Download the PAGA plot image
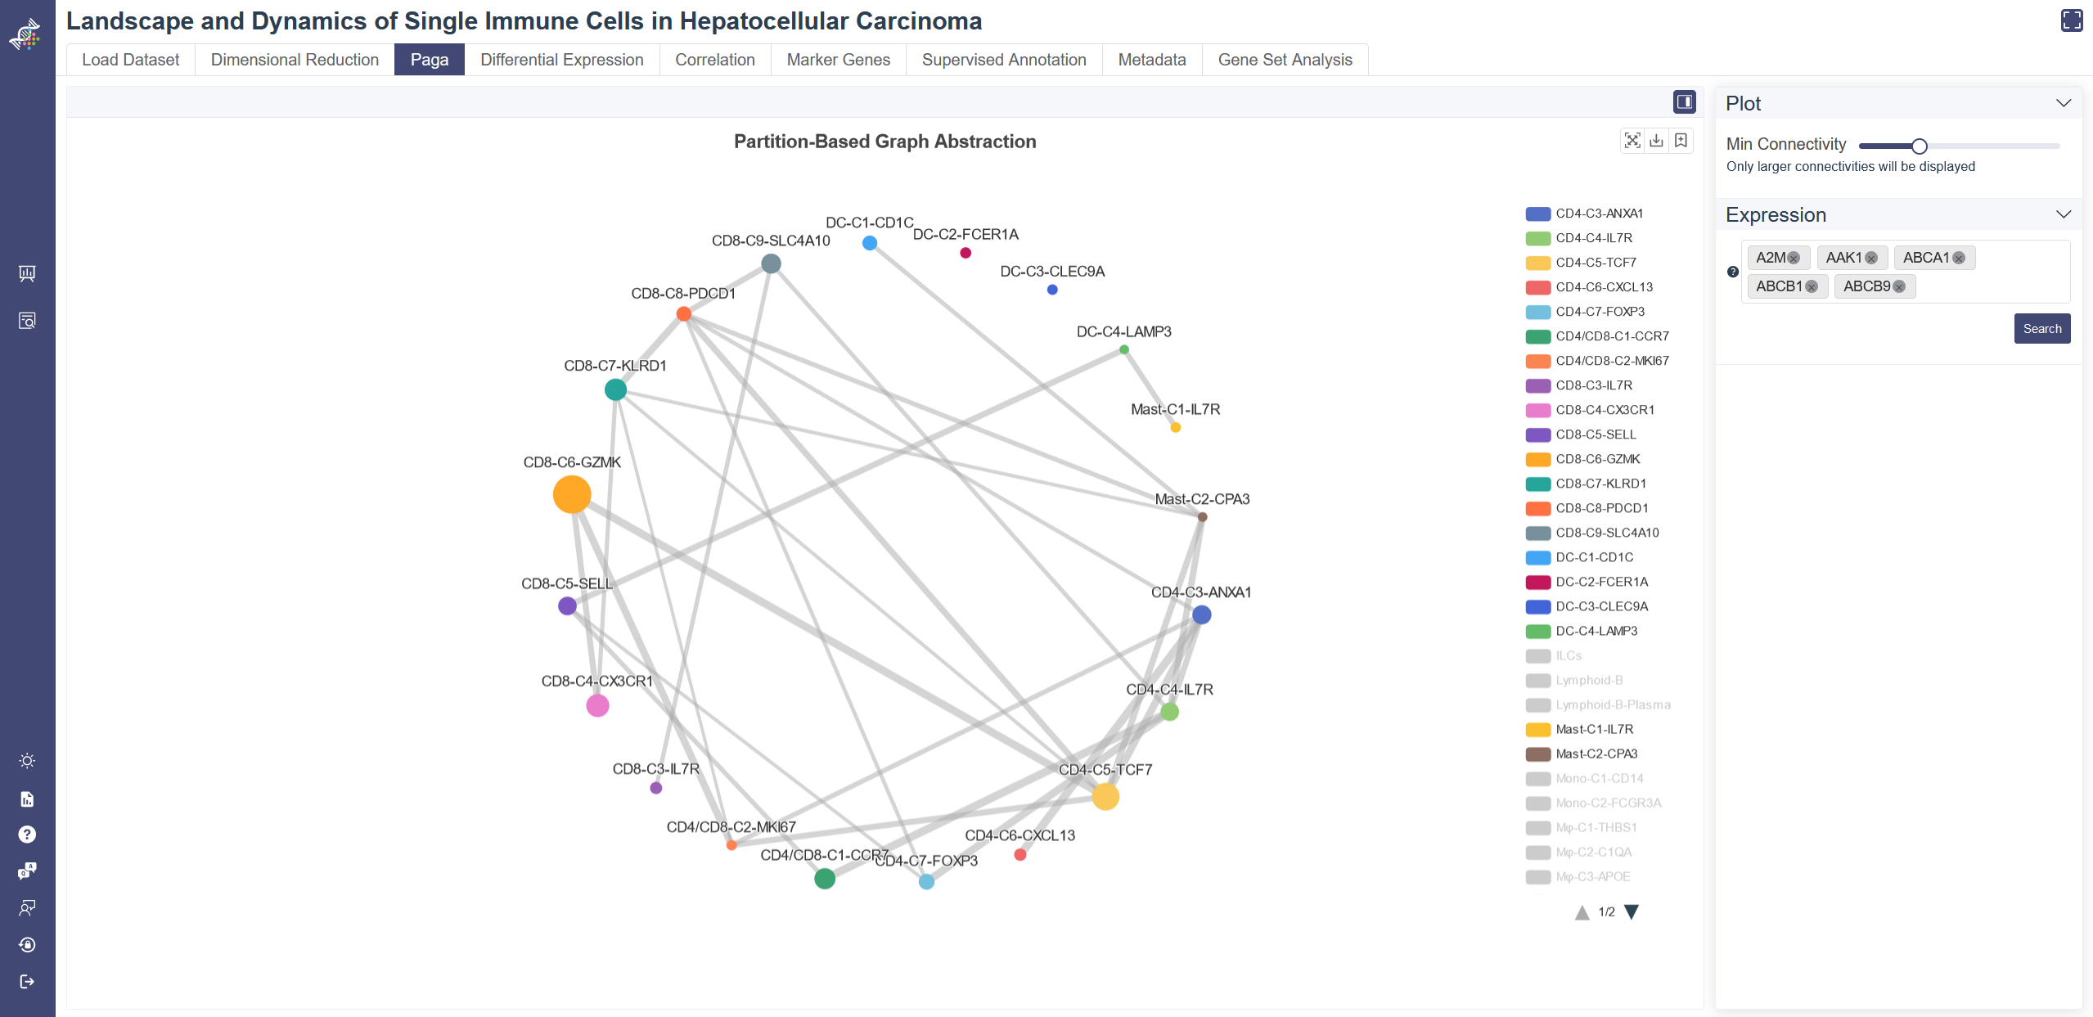2093x1017 pixels. click(x=1656, y=141)
